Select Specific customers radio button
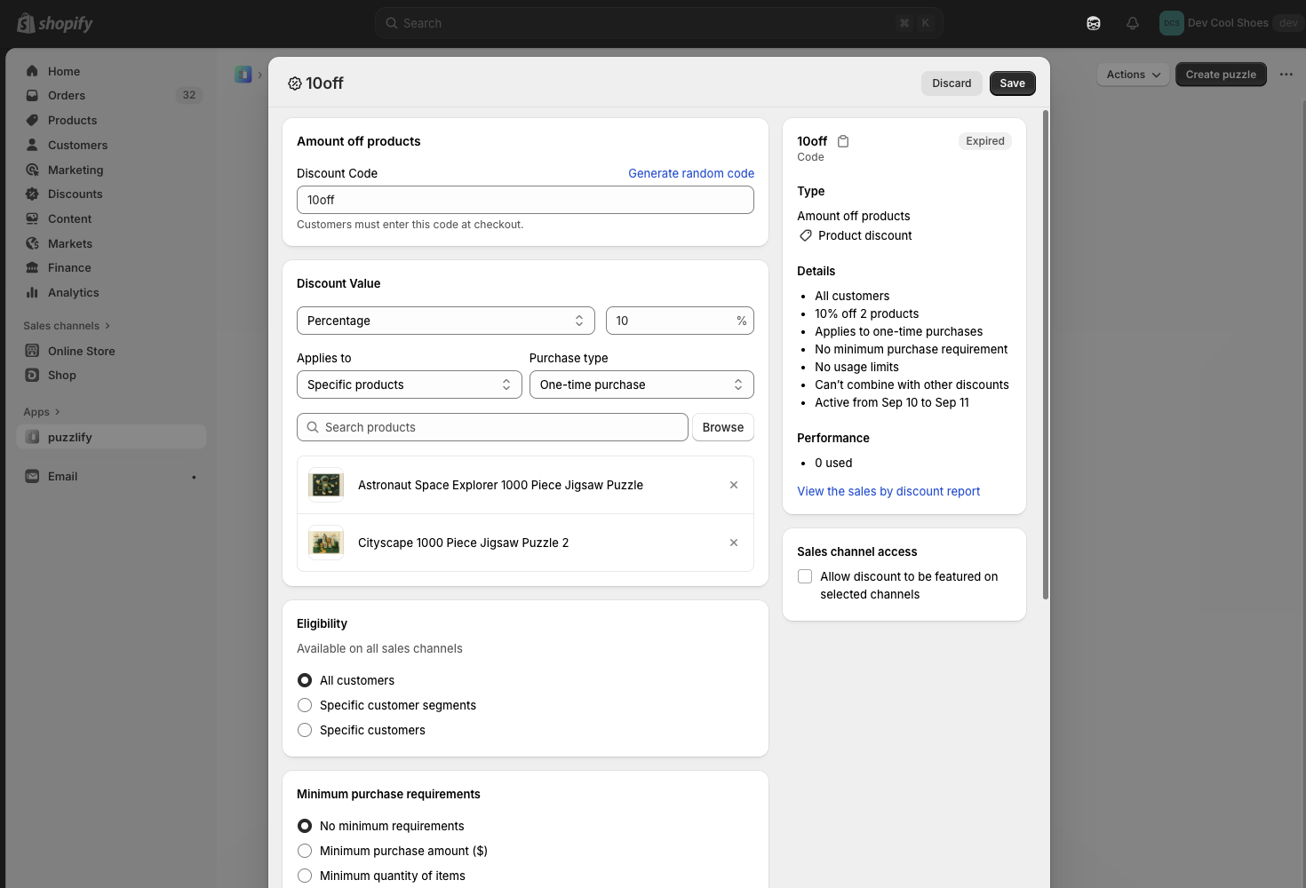This screenshot has width=1306, height=888. pyautogui.click(x=305, y=730)
